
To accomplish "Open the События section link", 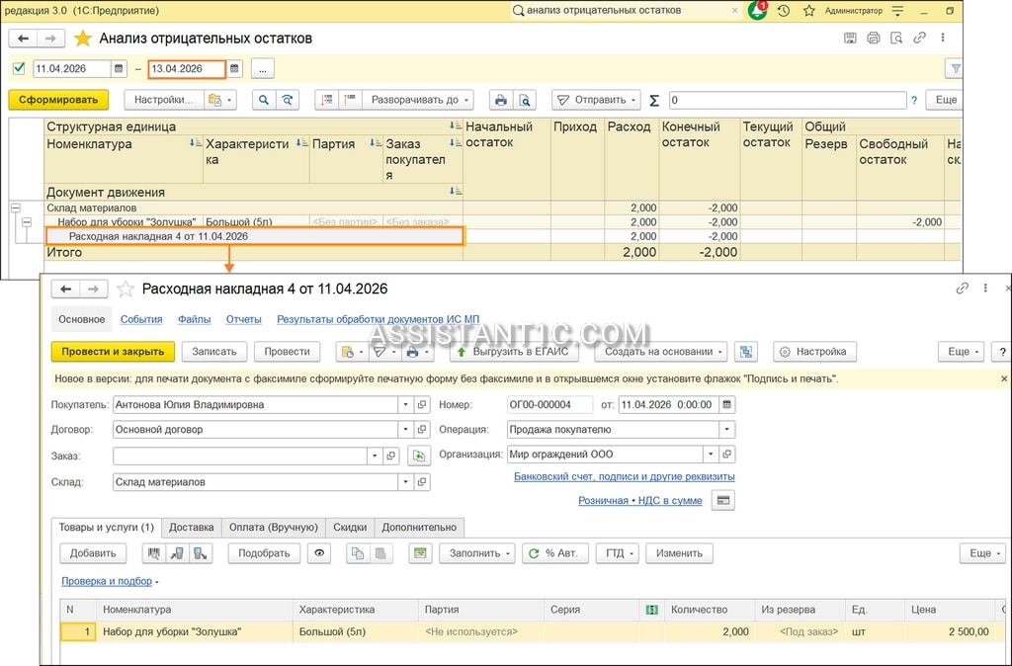I will 141,319.
